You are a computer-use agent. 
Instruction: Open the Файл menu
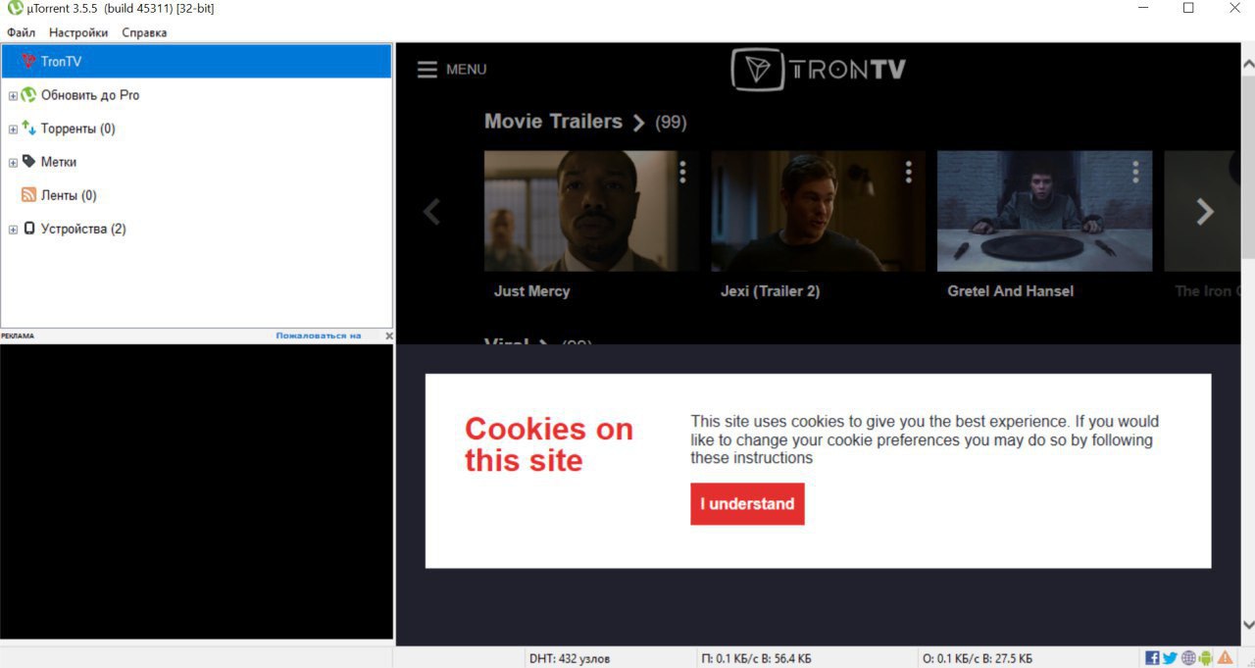pyautogui.click(x=21, y=32)
